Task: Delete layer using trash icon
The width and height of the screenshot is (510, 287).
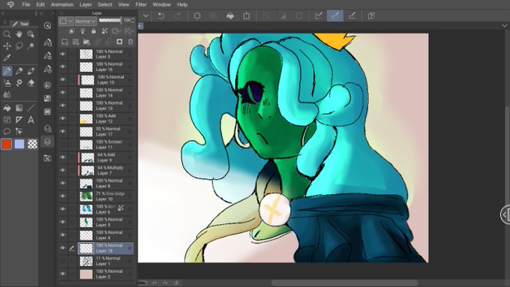Action: (130, 42)
